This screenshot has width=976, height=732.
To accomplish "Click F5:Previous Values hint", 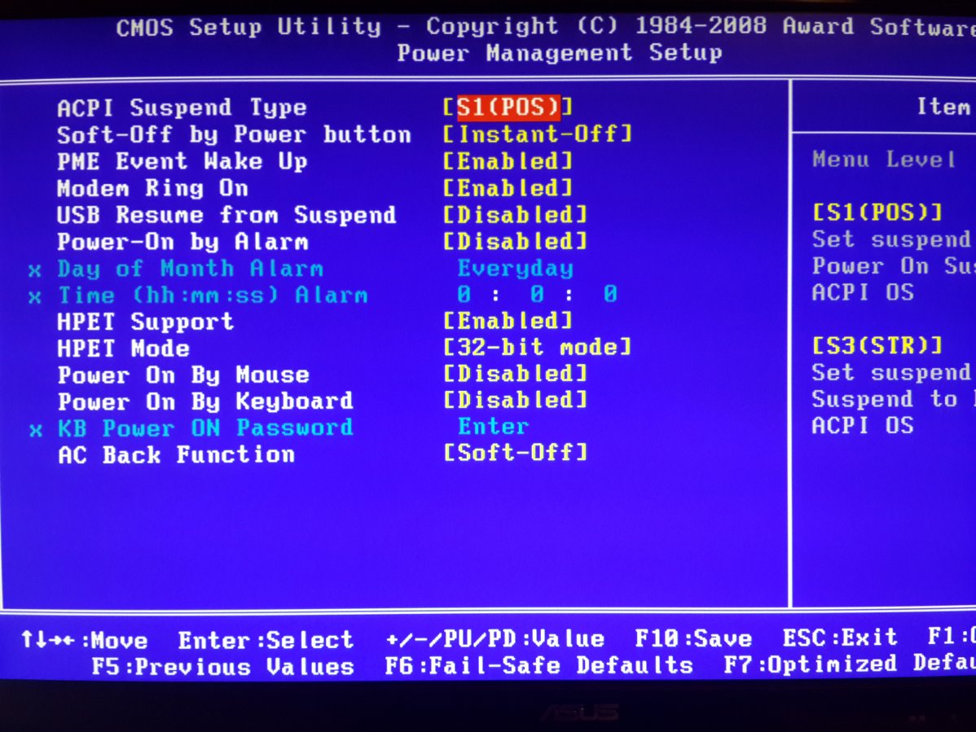I will (x=223, y=667).
